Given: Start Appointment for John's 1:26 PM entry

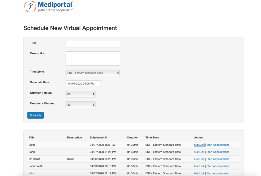Looking at the screenshot, I should click(217, 152).
